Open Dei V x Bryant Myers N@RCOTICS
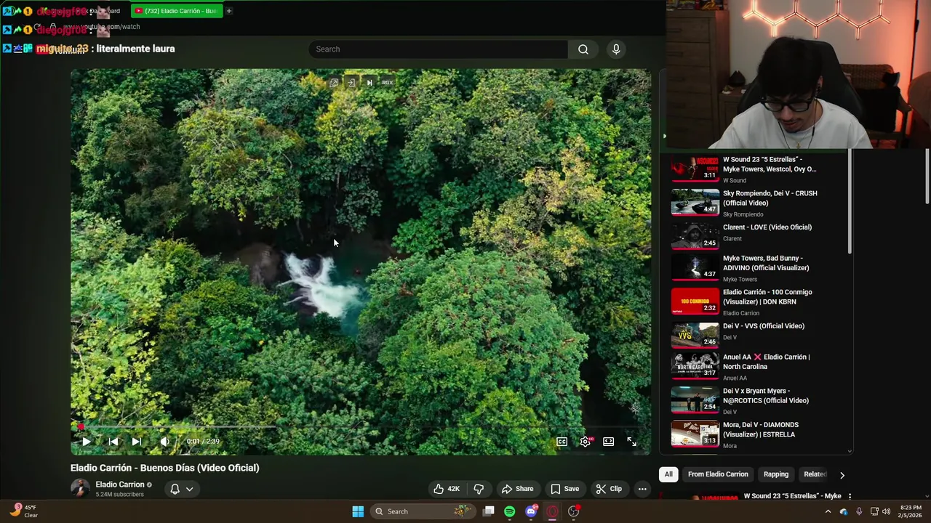The width and height of the screenshot is (931, 523). click(x=765, y=396)
